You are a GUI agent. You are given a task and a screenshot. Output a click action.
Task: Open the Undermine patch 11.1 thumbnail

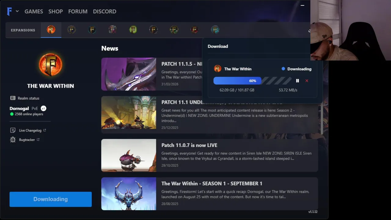pos(129,113)
